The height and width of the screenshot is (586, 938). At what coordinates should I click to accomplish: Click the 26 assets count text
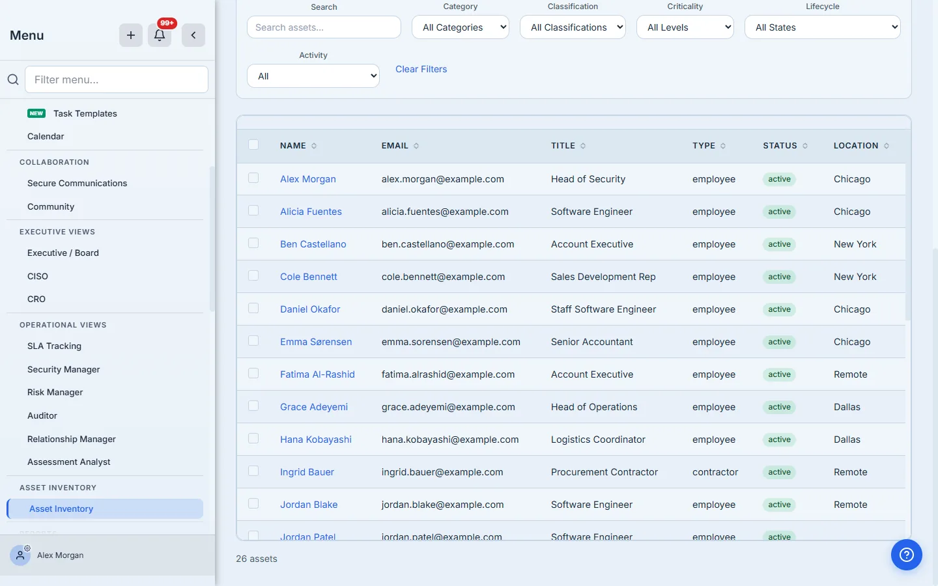[x=257, y=559]
